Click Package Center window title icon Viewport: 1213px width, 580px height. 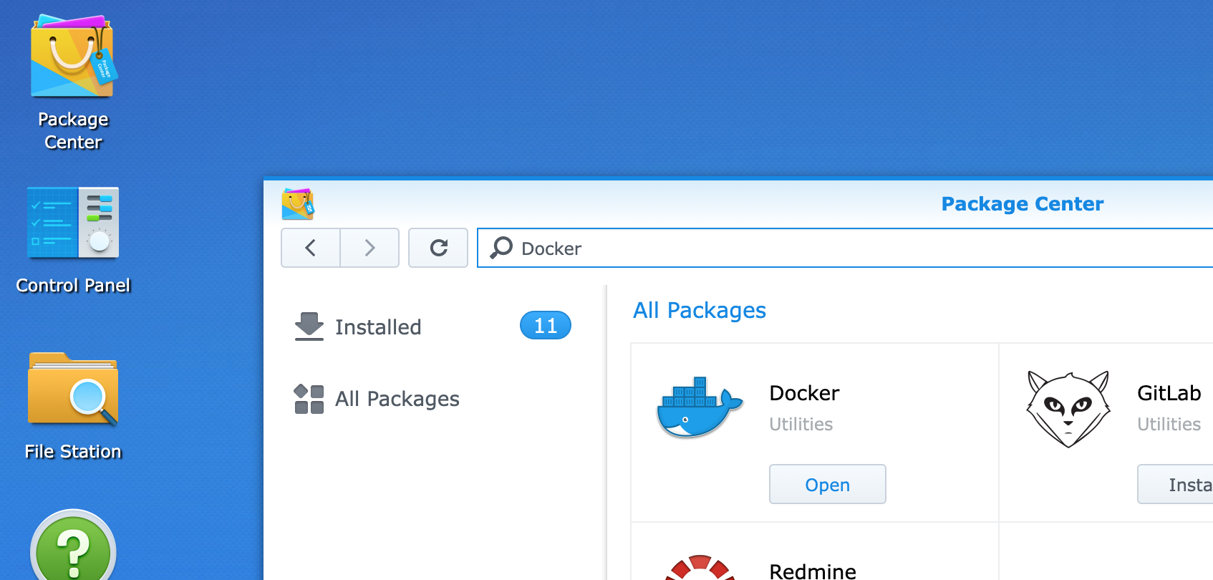click(298, 204)
